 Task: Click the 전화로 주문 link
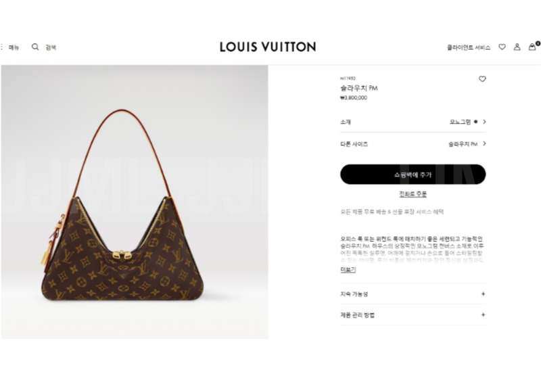click(x=413, y=194)
